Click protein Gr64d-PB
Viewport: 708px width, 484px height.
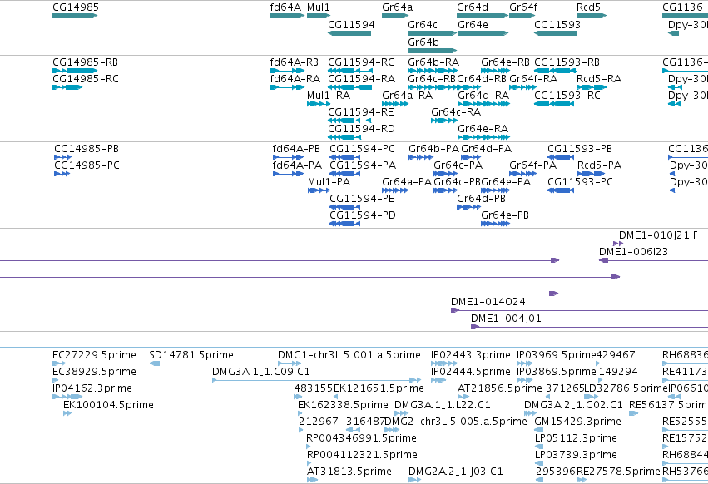click(468, 207)
